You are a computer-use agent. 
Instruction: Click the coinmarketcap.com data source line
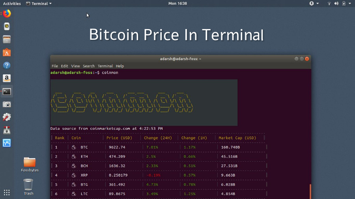(x=106, y=129)
